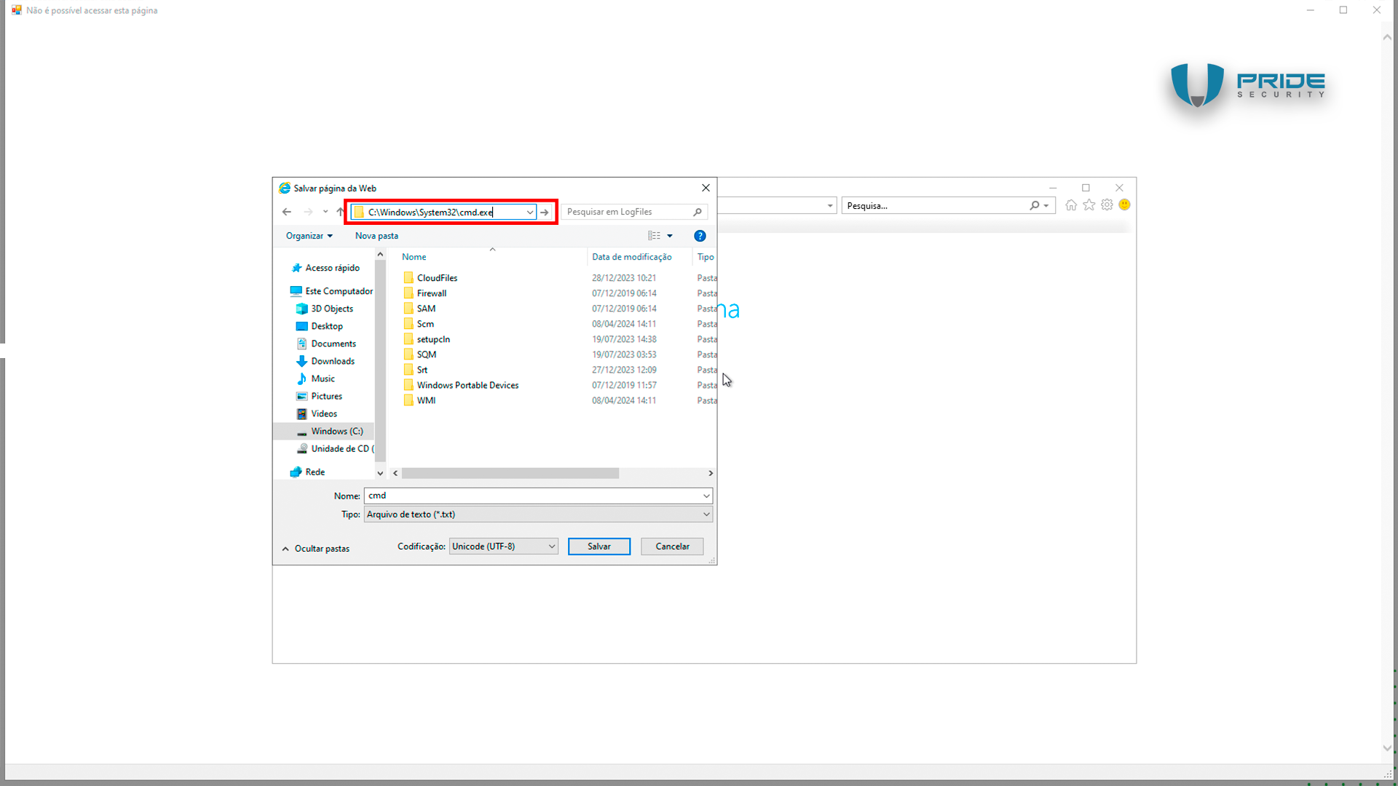Image resolution: width=1398 pixels, height=786 pixels.
Task: Open the Organizar menu
Action: click(x=309, y=236)
